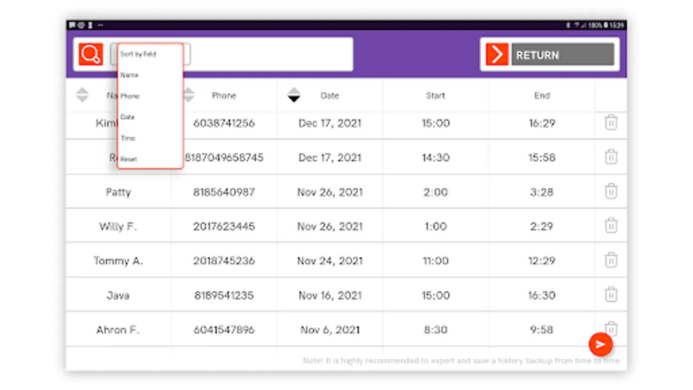The width and height of the screenshot is (693, 390).
Task: Click the Start column header label
Action: [x=435, y=95]
